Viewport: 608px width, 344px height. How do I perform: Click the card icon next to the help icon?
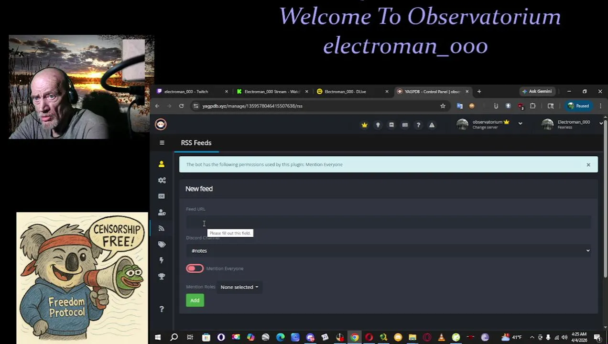click(405, 125)
